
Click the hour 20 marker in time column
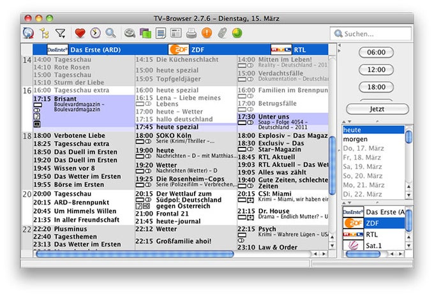[27, 194]
